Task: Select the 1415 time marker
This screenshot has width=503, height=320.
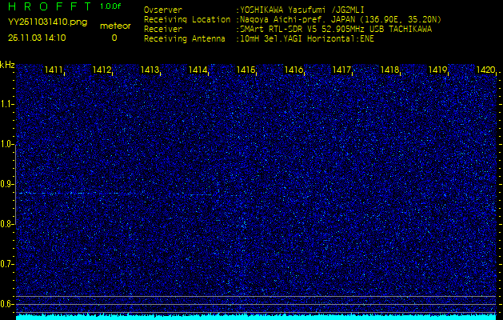Action: point(246,70)
